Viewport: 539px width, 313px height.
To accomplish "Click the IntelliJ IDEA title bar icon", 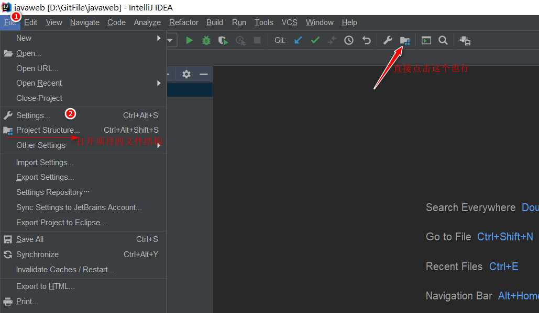I will coord(6,7).
